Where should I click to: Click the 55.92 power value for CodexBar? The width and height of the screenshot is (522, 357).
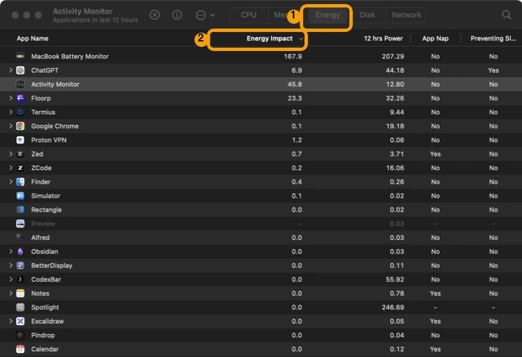click(395, 279)
